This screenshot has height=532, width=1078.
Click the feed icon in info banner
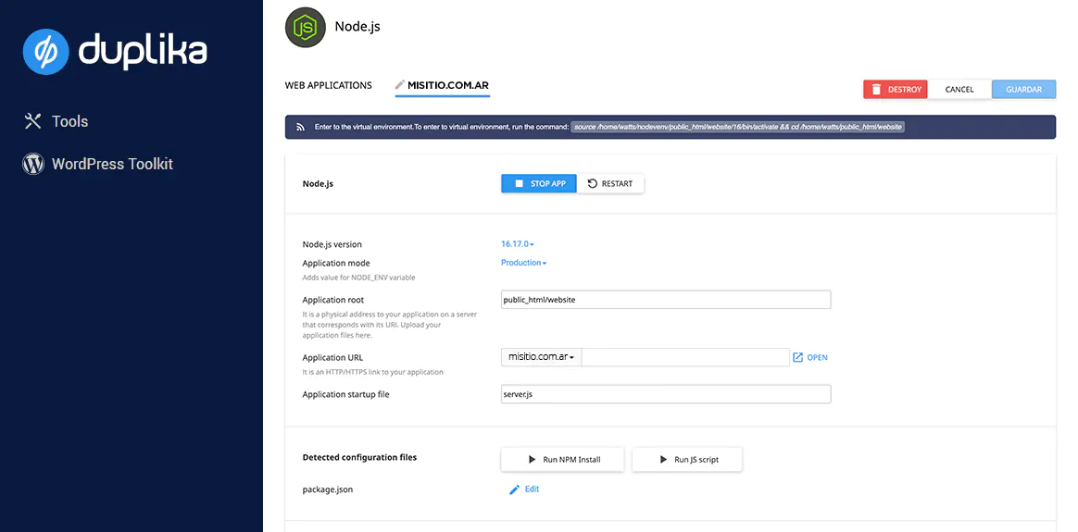300,127
